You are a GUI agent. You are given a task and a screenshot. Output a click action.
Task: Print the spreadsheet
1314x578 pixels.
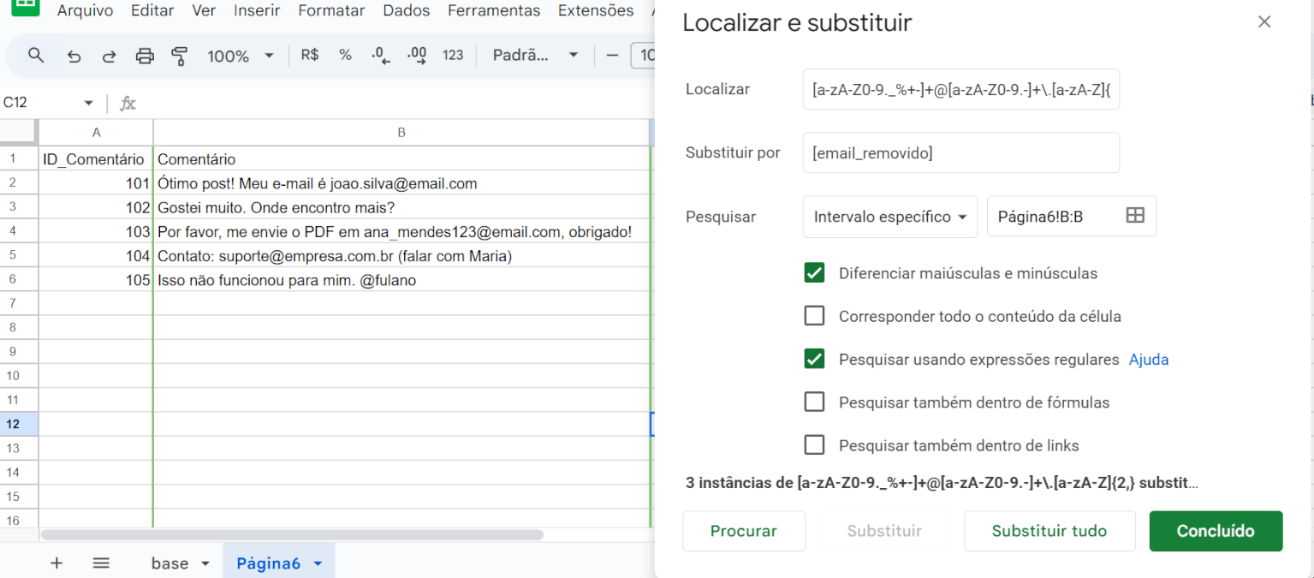(x=145, y=56)
